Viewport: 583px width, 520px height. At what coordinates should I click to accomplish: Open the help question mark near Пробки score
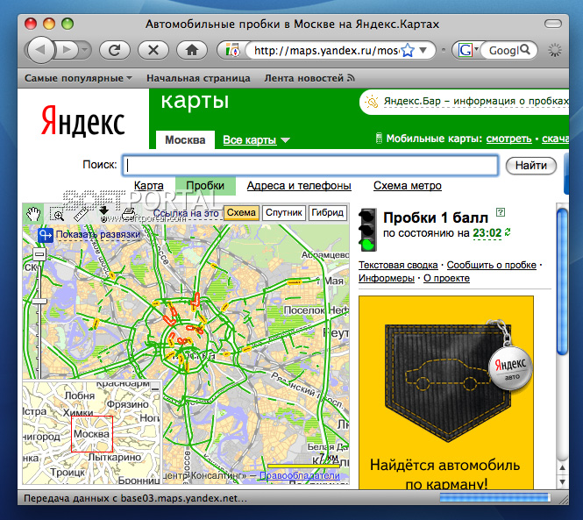click(x=501, y=212)
